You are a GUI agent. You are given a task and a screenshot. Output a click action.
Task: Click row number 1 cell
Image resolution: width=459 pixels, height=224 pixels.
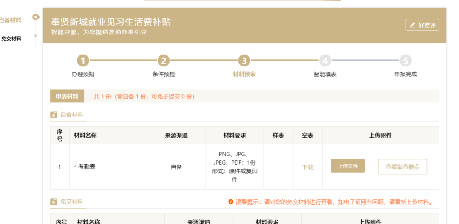(60, 167)
